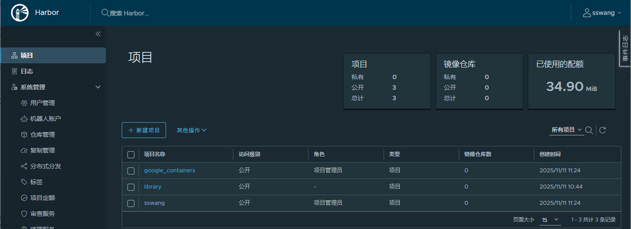Click the 日志 sidebar icon
The width and height of the screenshot is (631, 229).
coord(15,71)
